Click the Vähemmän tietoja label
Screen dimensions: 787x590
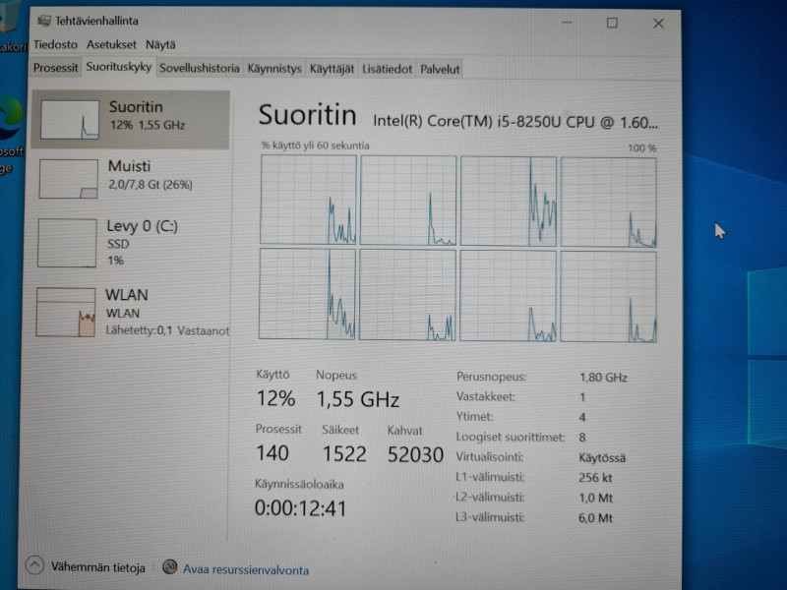pos(97,567)
